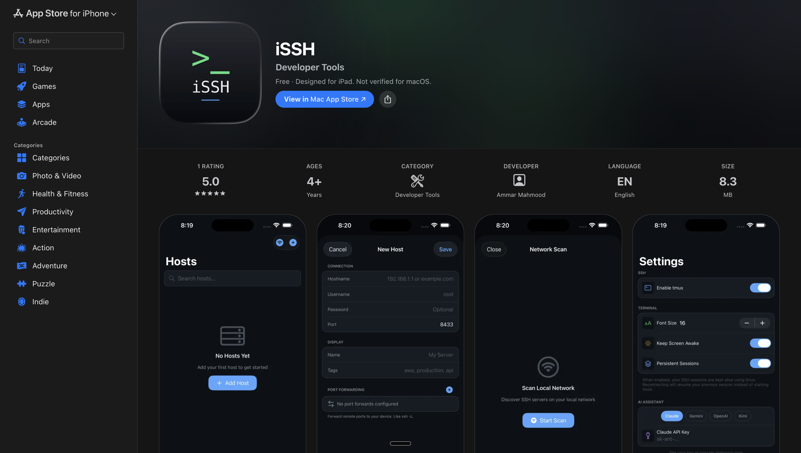Select the Health & Fitness category icon
This screenshot has width=801, height=453.
21,193
